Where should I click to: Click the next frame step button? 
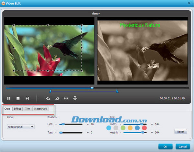tap(27, 99)
